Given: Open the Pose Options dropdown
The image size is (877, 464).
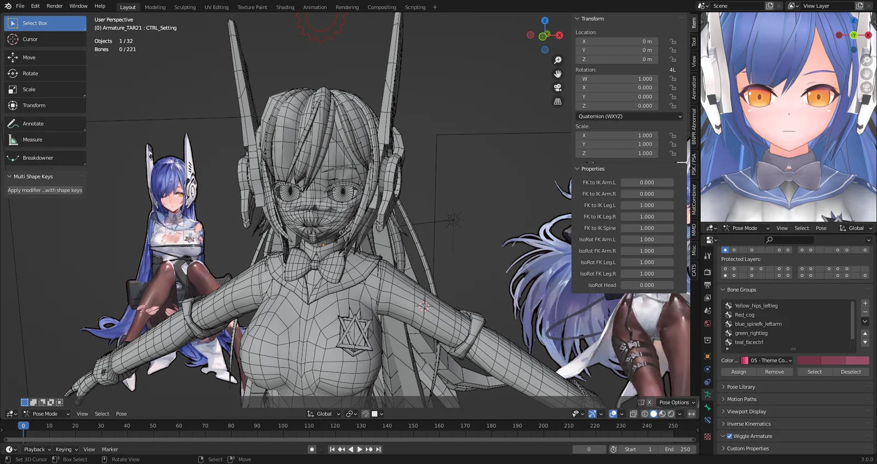Looking at the screenshot, I should [x=677, y=403].
